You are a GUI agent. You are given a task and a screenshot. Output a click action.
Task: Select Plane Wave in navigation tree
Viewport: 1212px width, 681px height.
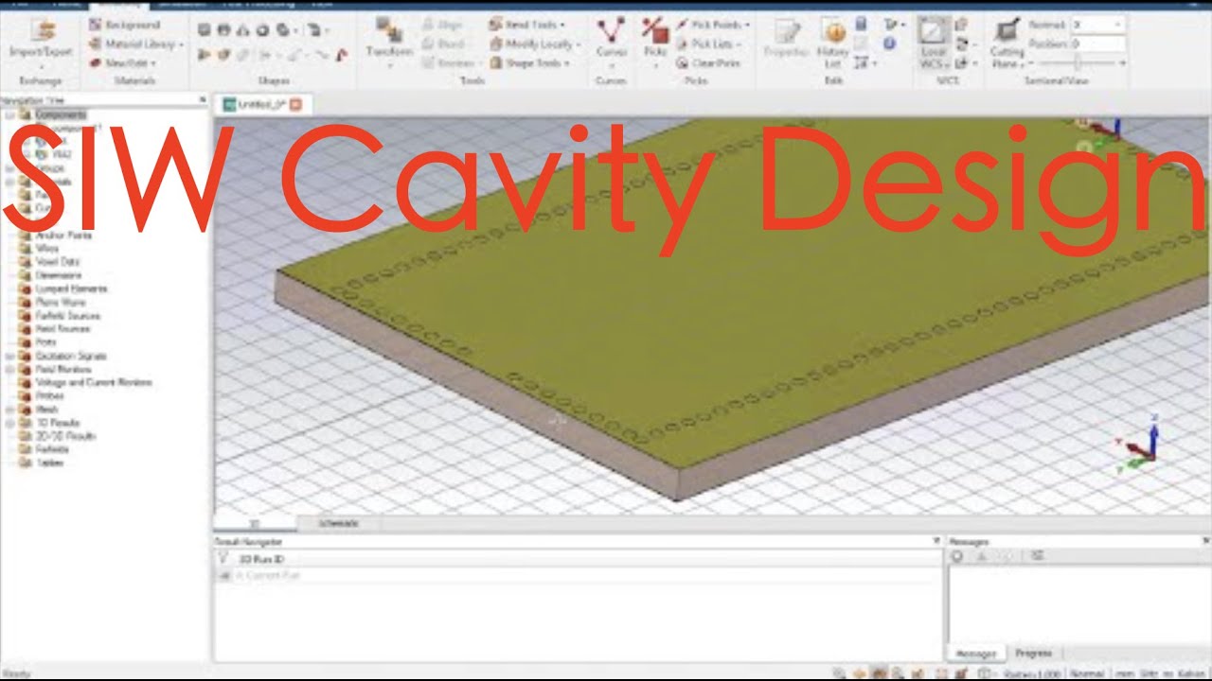[60, 302]
